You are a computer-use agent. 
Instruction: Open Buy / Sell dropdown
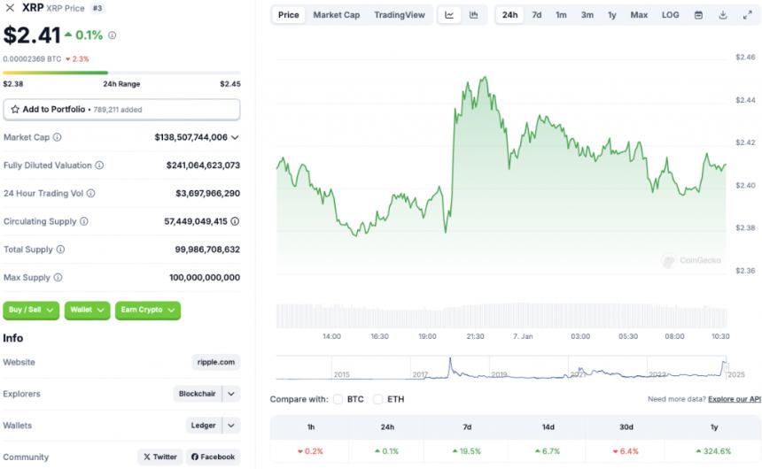pos(31,311)
